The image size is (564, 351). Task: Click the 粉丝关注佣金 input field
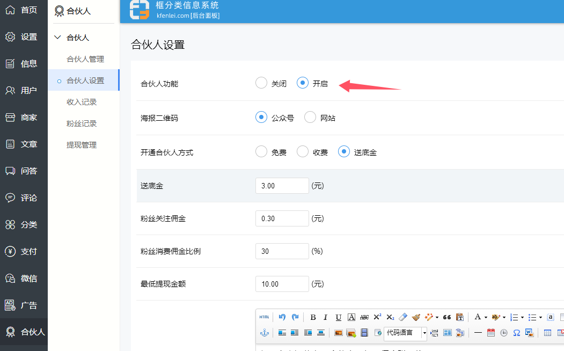(282, 218)
